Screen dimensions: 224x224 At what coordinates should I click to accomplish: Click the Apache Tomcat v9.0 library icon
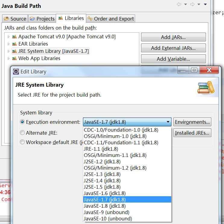click(x=14, y=37)
